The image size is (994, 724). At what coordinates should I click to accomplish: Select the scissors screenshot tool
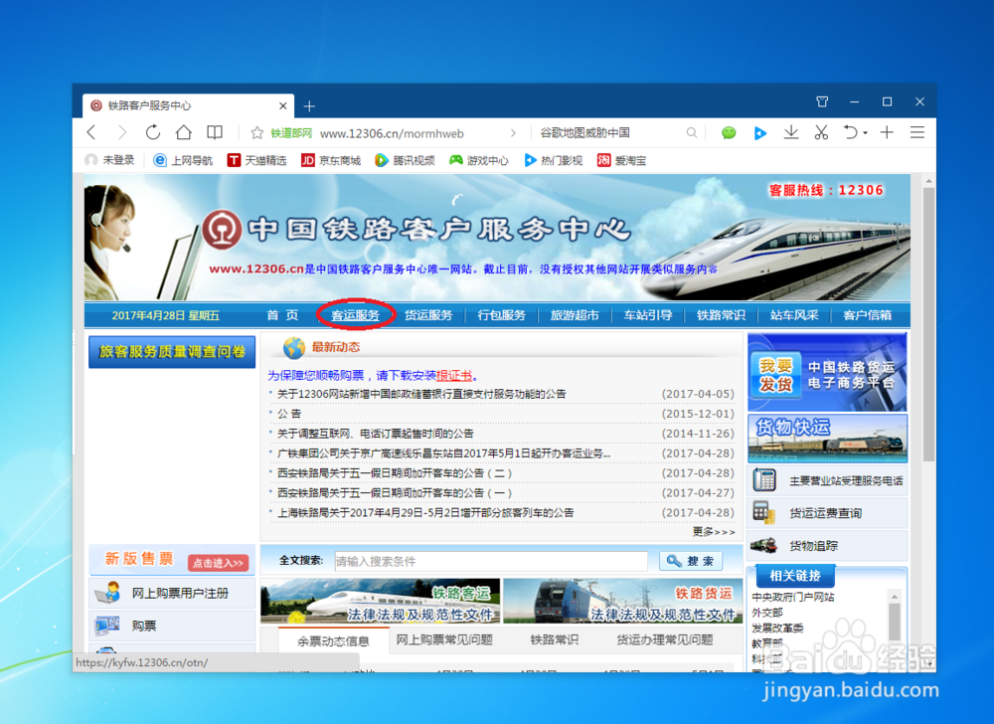point(822,132)
